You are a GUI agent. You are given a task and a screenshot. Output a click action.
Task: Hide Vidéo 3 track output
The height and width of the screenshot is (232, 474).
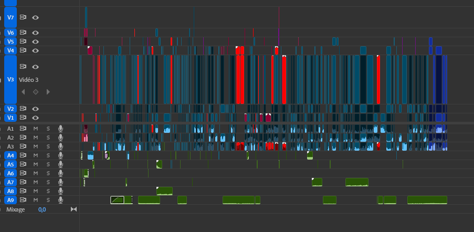click(x=35, y=67)
